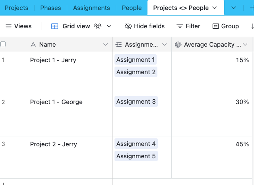Click the Group list icon
The width and height of the screenshot is (254, 185).
pos(215,26)
